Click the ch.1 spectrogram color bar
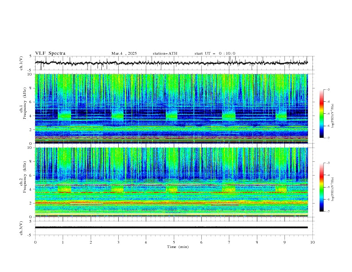 (321, 114)
